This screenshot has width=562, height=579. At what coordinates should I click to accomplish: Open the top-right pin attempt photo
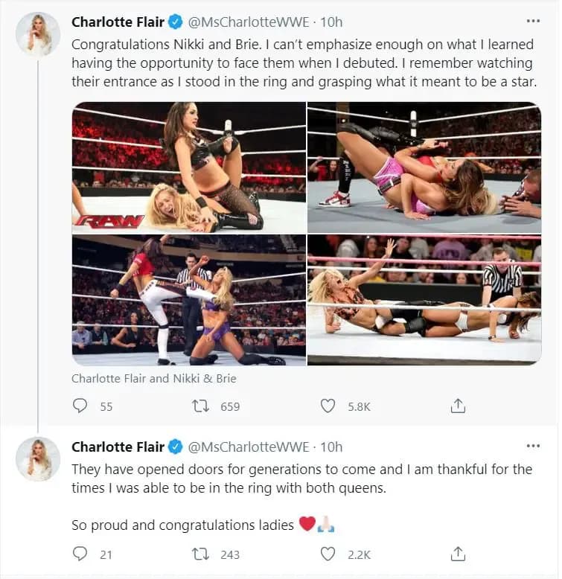pyautogui.click(x=424, y=167)
